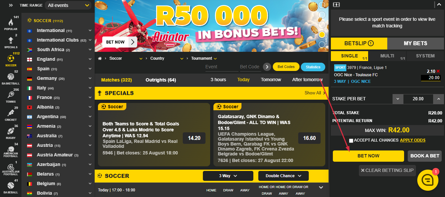Switch to the Outrights (64) tab

(x=161, y=80)
